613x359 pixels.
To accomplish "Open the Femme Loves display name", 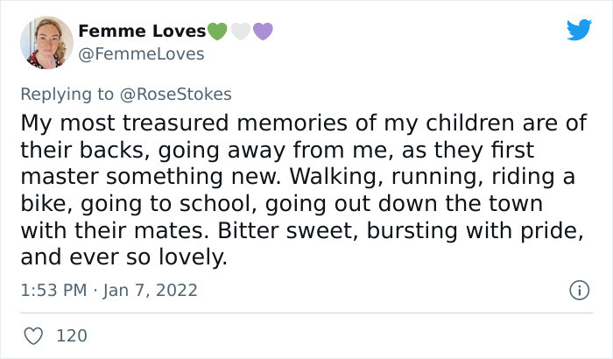I will [x=142, y=32].
